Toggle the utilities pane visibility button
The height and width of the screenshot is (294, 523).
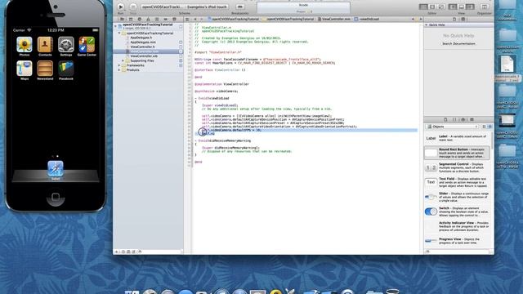point(470,7)
